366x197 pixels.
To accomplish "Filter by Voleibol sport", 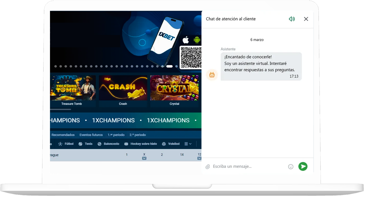I will 171,144.
